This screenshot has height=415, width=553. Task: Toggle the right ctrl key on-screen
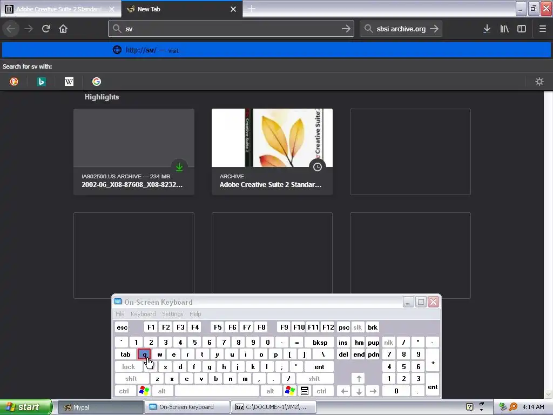tap(322, 391)
